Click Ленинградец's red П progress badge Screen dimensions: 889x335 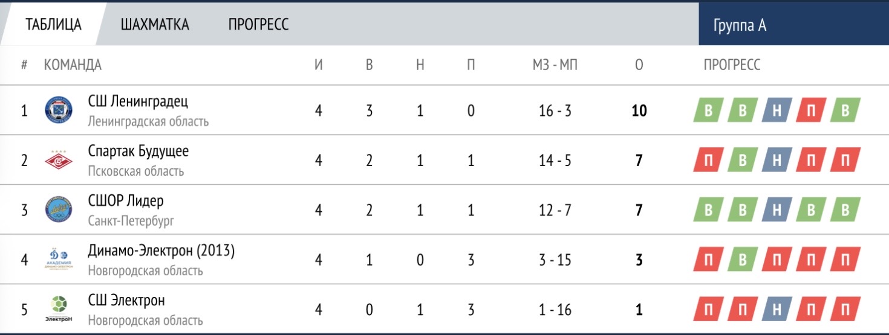pyautogui.click(x=812, y=110)
